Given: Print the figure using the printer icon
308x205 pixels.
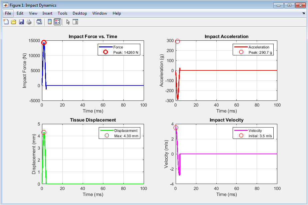Looking at the screenshot, I should (x=29, y=22).
